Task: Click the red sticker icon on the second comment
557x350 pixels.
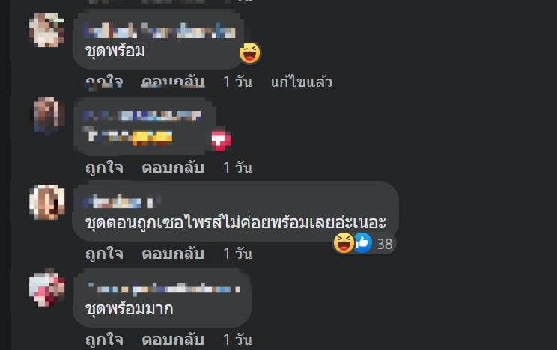Action: pyautogui.click(x=221, y=140)
